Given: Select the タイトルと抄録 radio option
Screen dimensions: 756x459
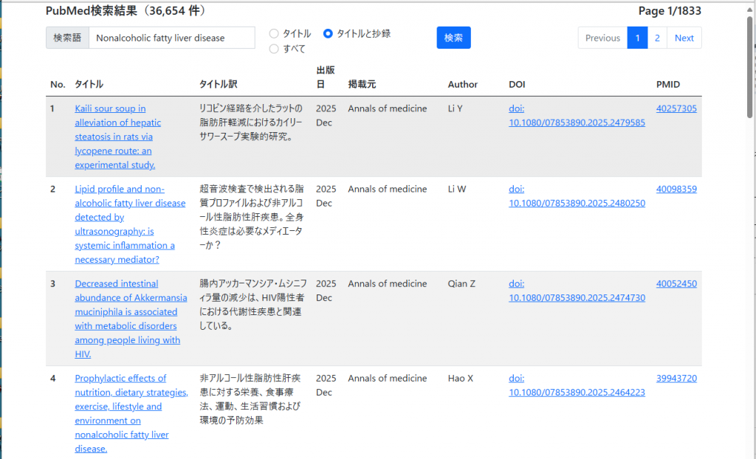Looking at the screenshot, I should point(329,34).
